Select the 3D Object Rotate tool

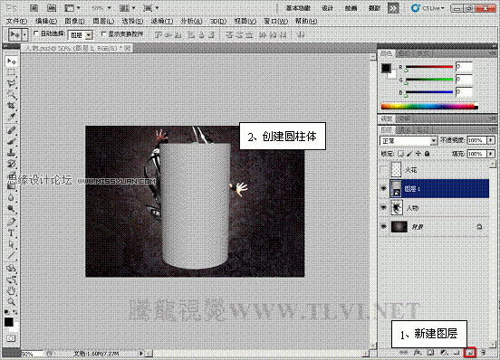click(x=12, y=269)
